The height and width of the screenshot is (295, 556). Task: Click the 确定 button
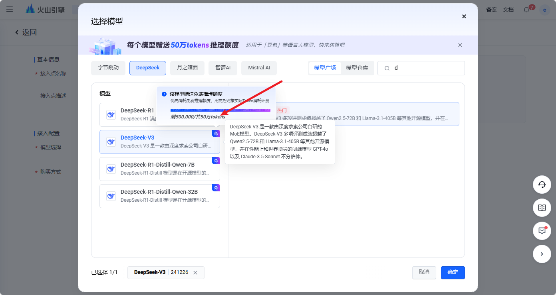pyautogui.click(x=453, y=273)
